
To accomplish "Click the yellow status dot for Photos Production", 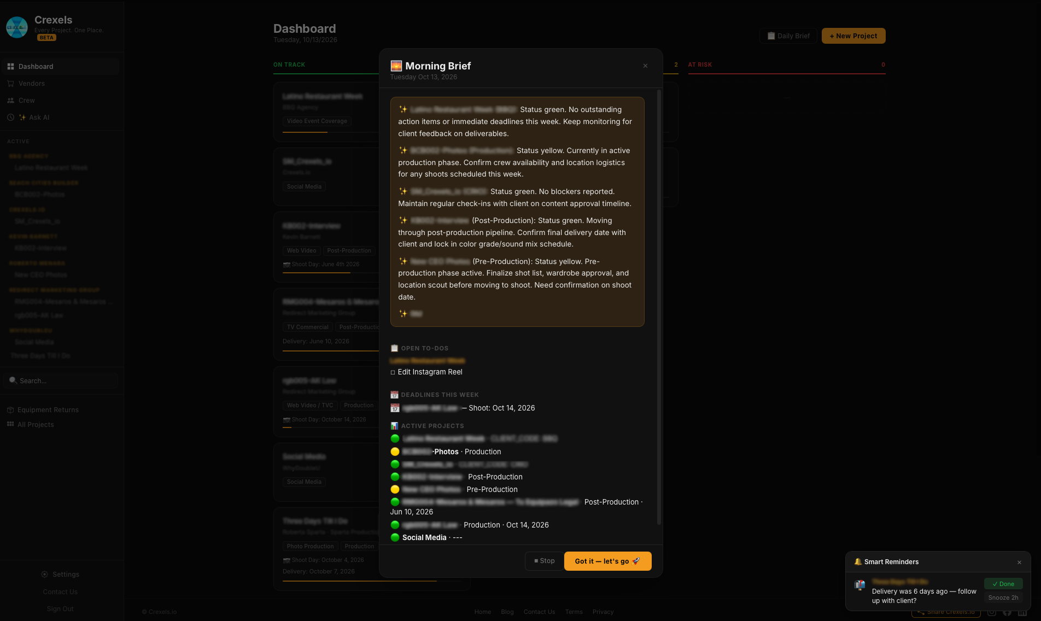I will [x=395, y=452].
